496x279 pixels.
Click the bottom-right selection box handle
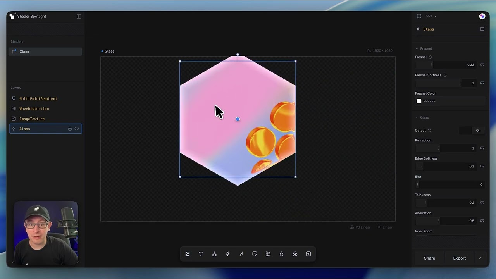click(x=295, y=177)
